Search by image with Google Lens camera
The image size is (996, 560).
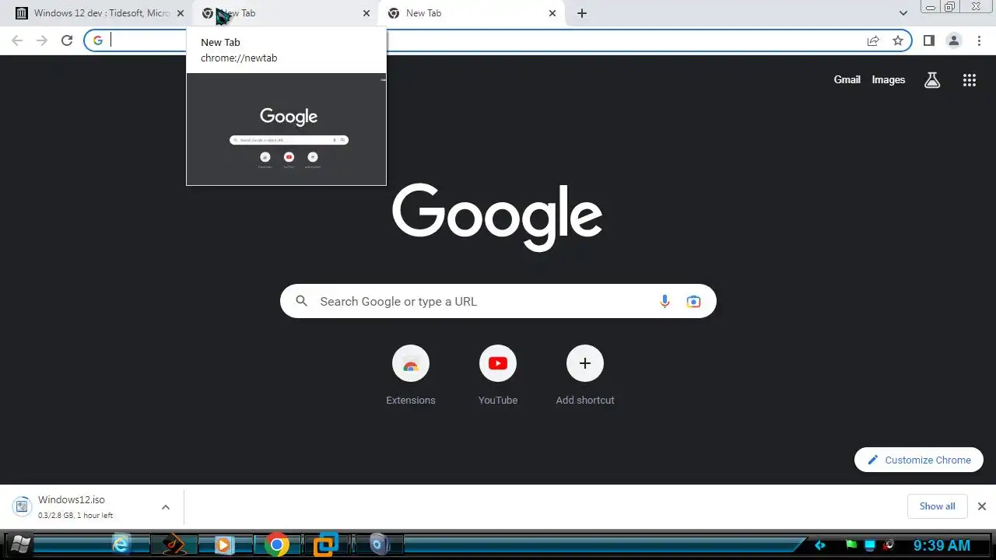(x=693, y=302)
